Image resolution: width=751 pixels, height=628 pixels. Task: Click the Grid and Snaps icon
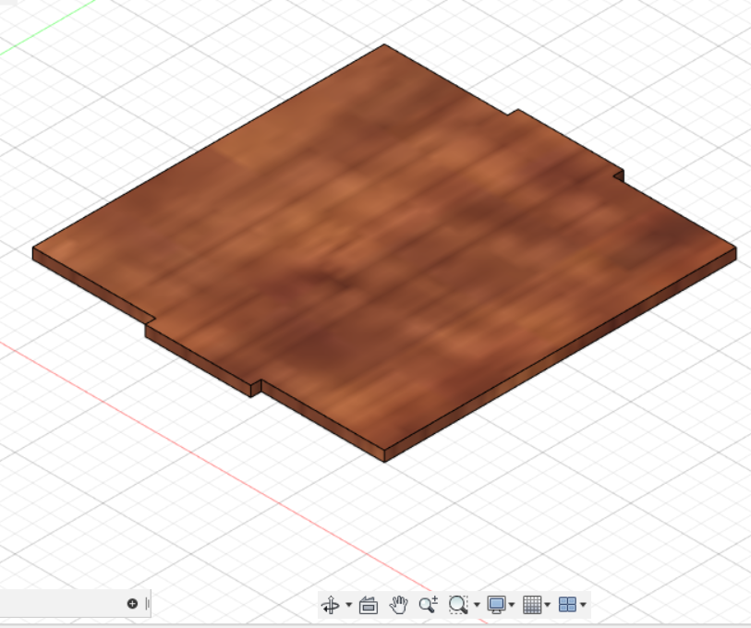click(x=532, y=605)
